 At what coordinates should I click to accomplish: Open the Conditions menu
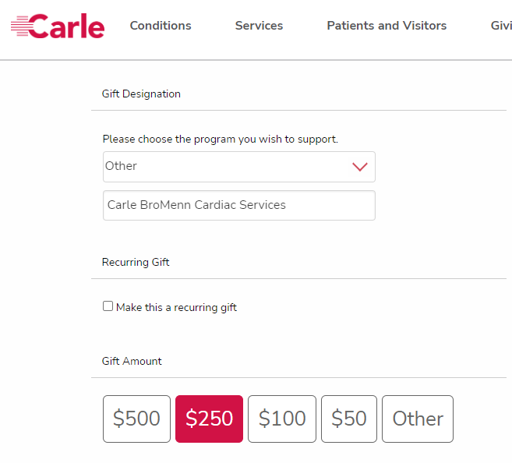[x=161, y=26]
